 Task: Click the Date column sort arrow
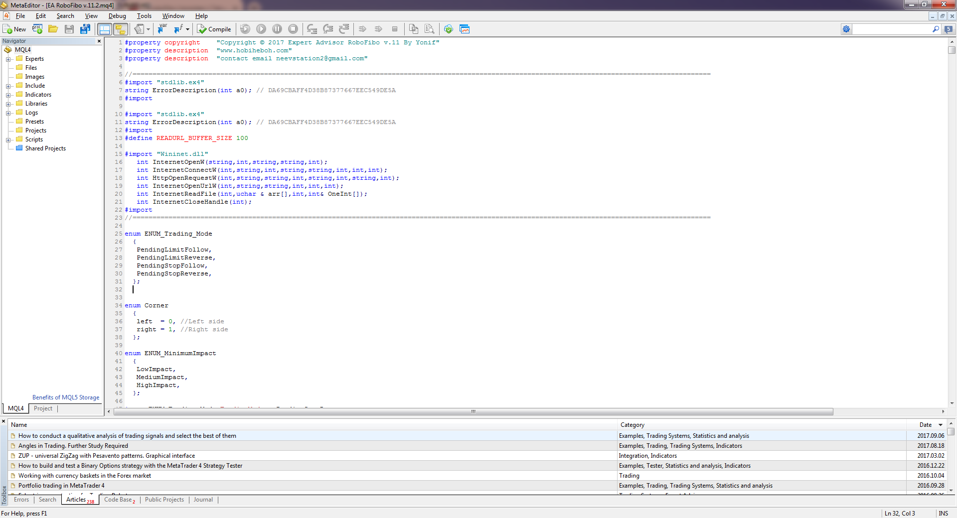(x=941, y=425)
